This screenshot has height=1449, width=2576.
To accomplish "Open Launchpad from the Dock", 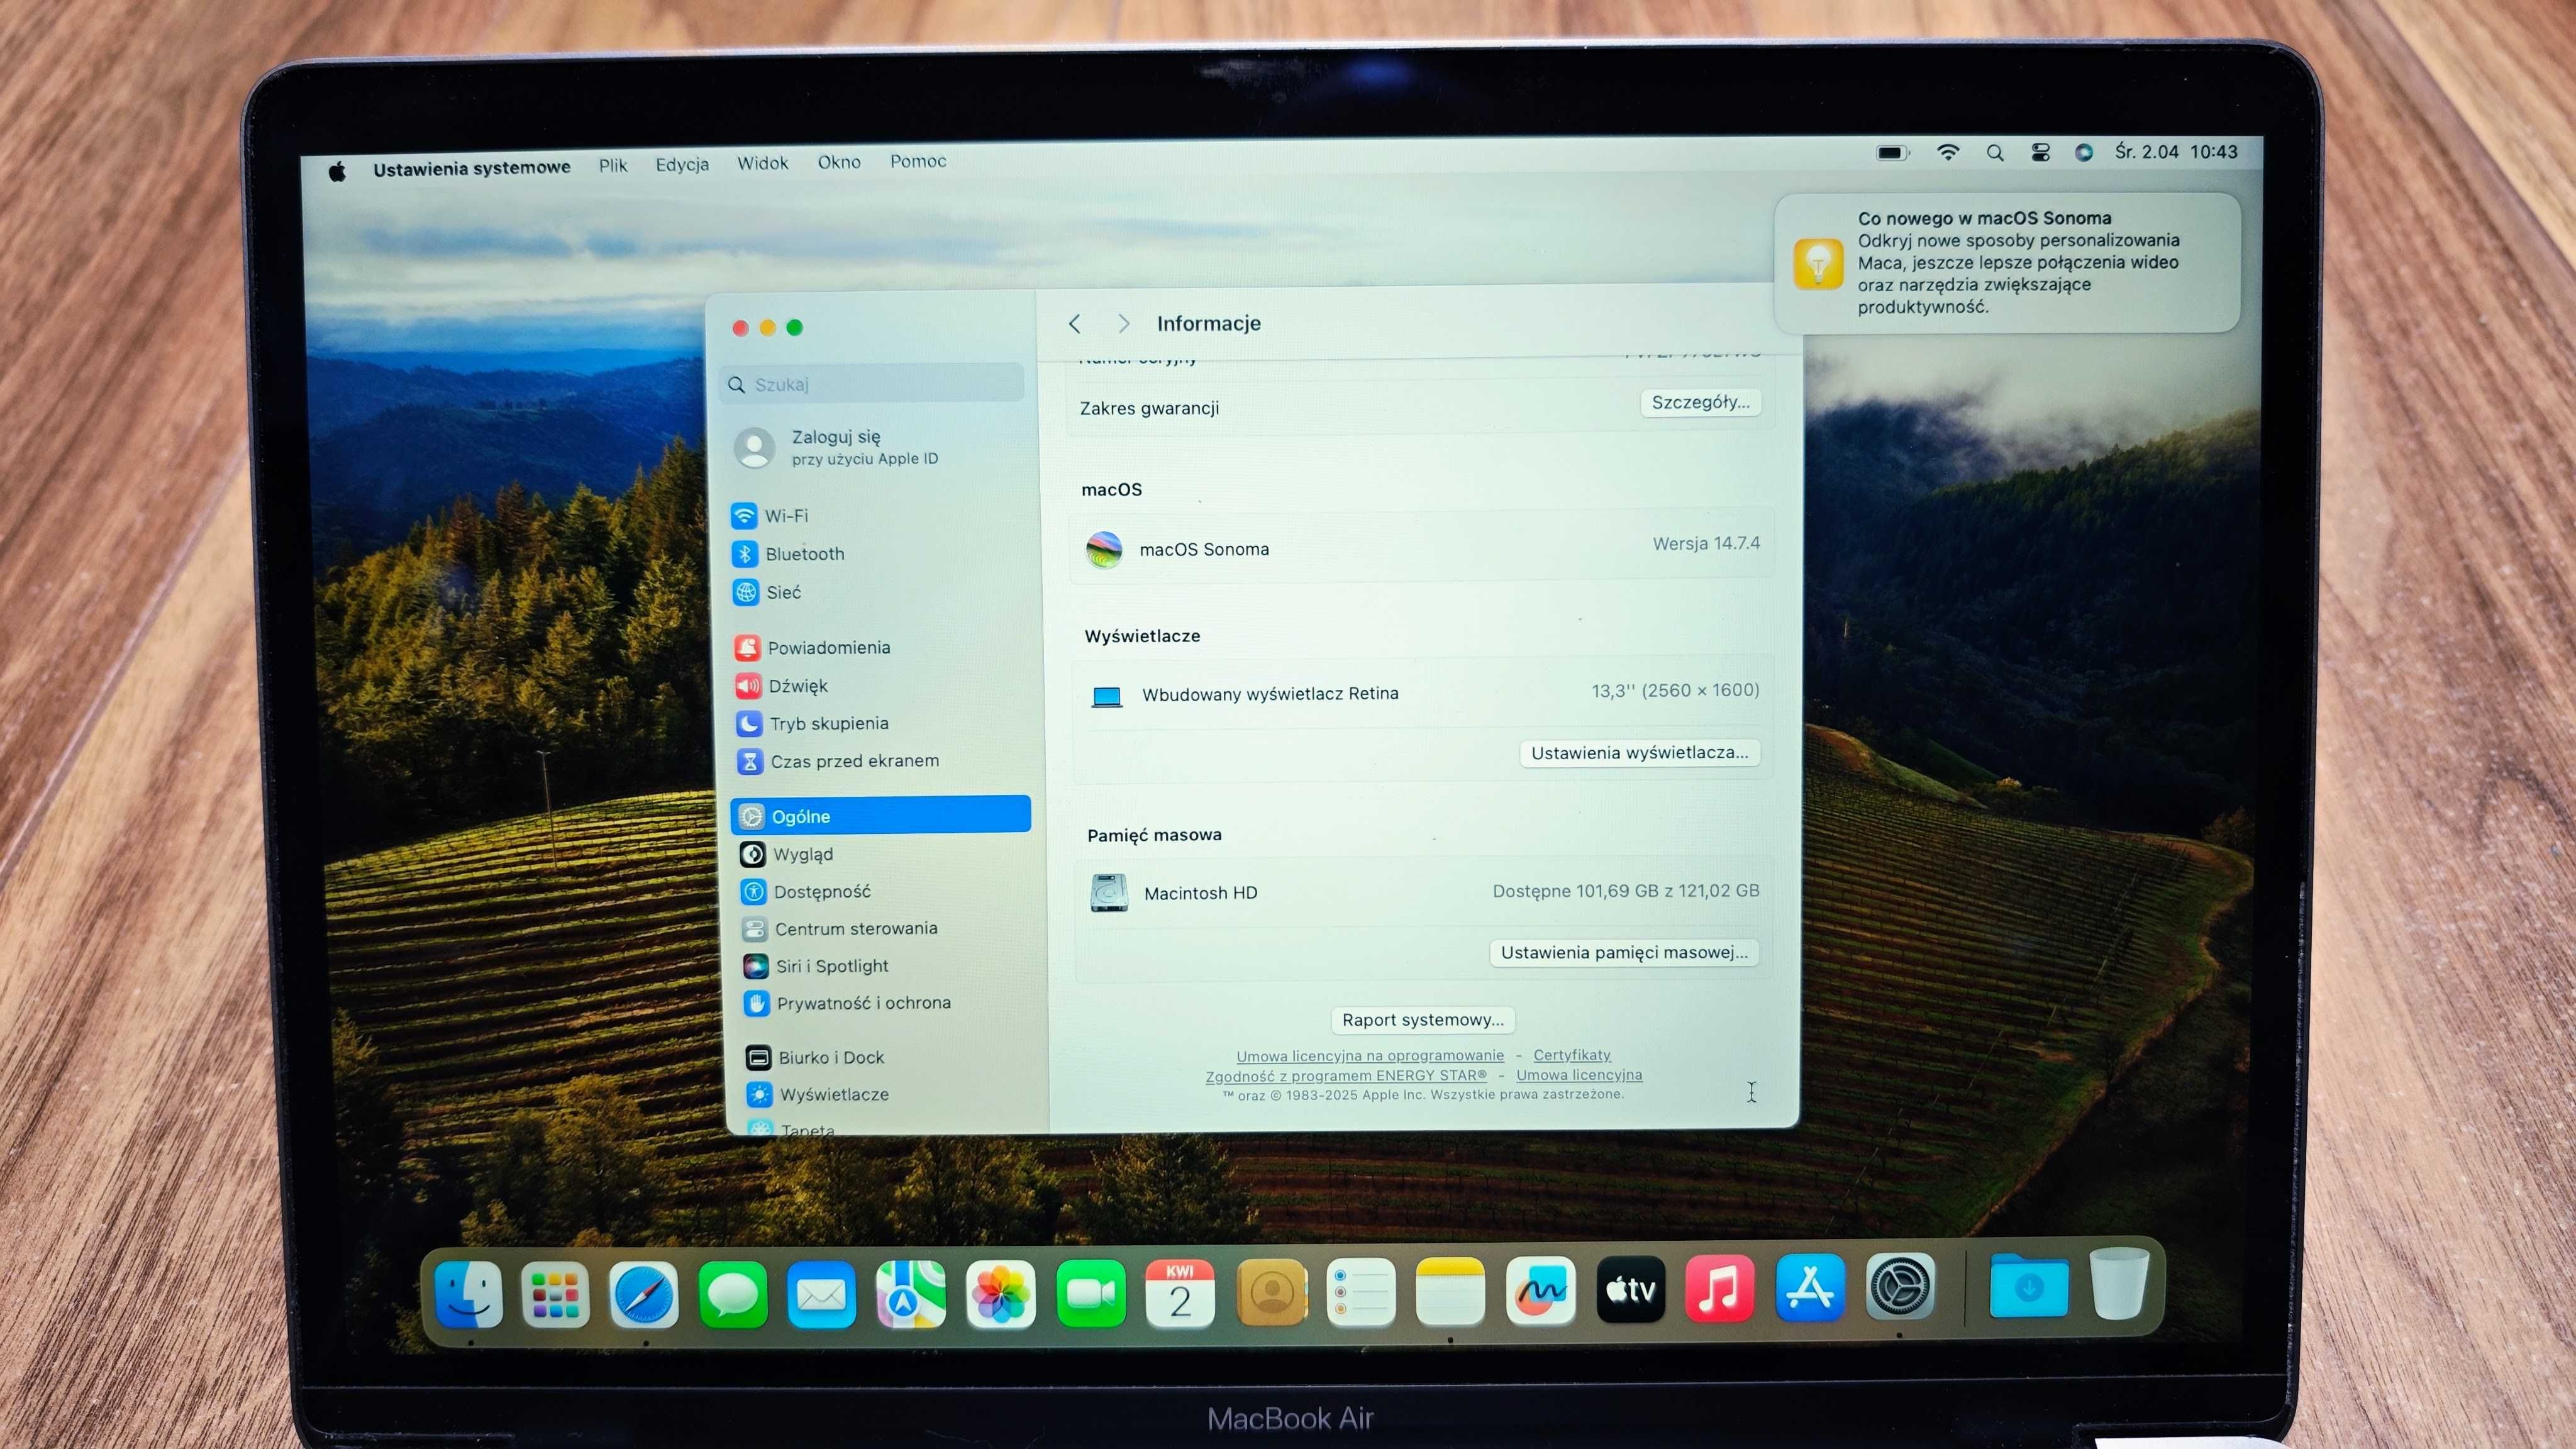I will pyautogui.click(x=556, y=1295).
